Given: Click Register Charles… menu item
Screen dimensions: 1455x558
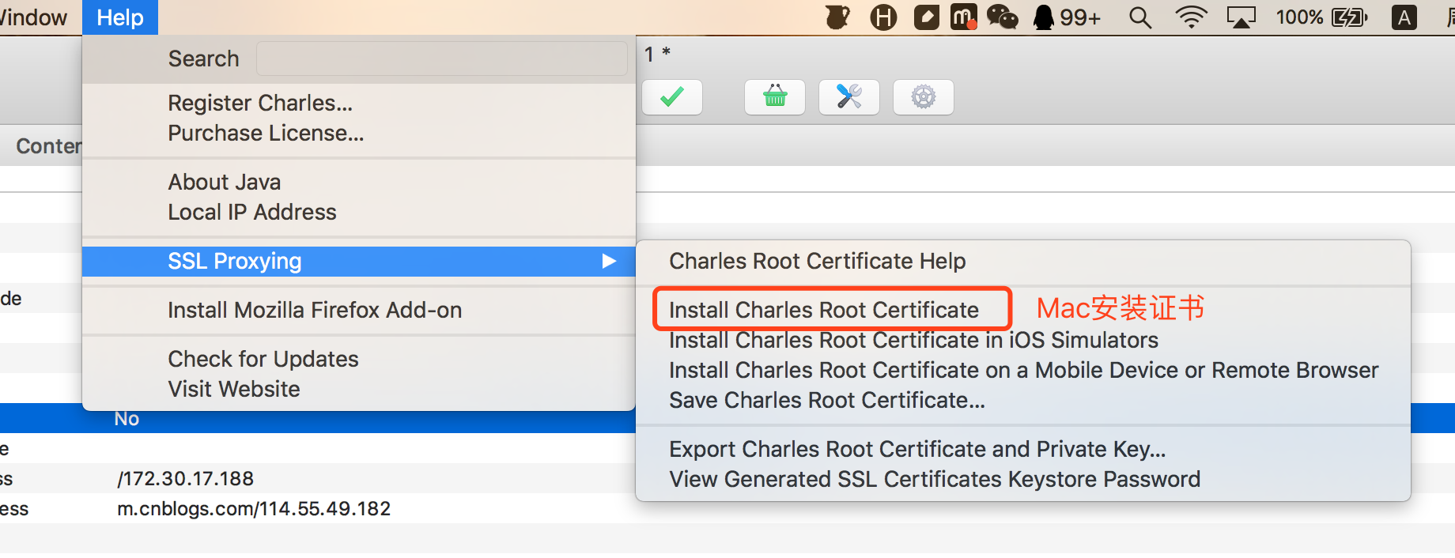Looking at the screenshot, I should pos(260,103).
